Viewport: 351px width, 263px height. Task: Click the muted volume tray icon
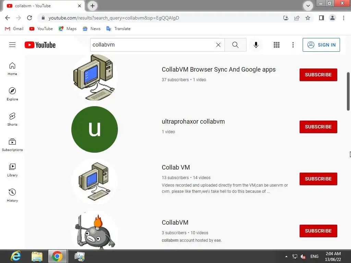pos(303,256)
